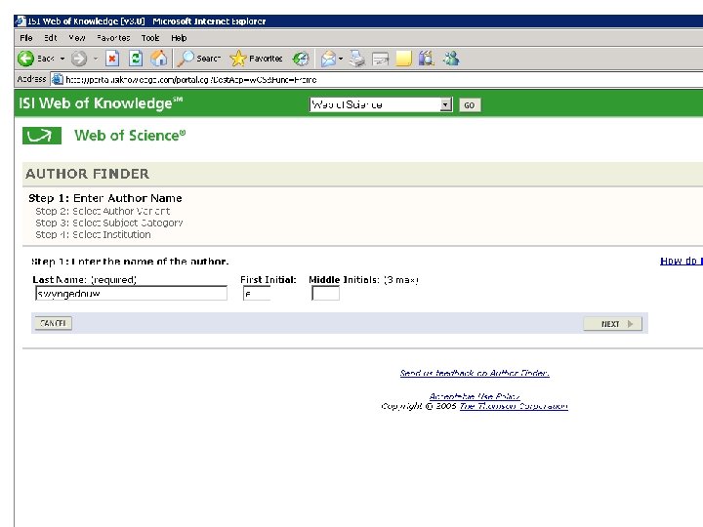The image size is (703, 527).
Task: Click the AUTHOR FINDER heading
Action: click(87, 174)
